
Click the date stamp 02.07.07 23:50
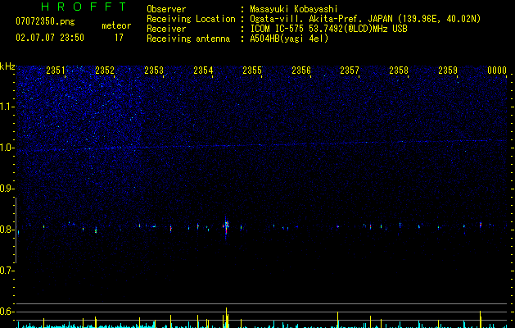click(x=50, y=38)
